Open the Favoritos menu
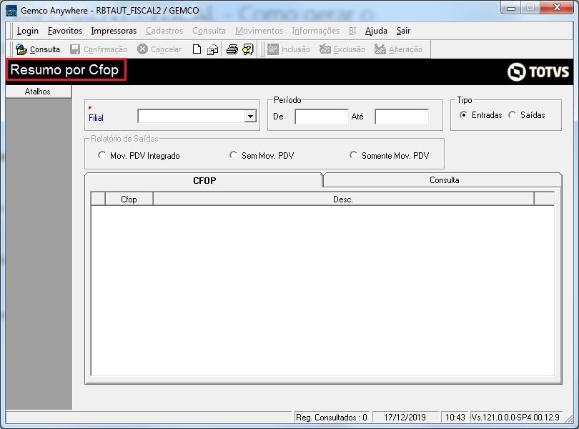This screenshot has width=579, height=429. pyautogui.click(x=65, y=31)
